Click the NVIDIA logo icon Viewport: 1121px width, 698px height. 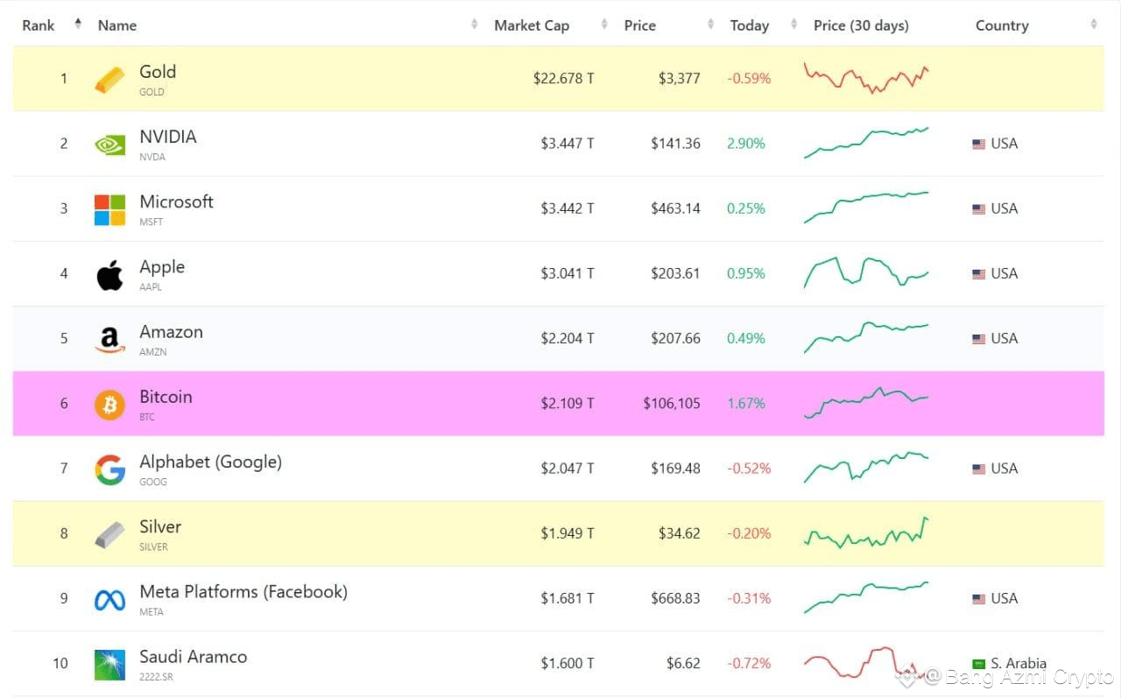click(x=109, y=145)
